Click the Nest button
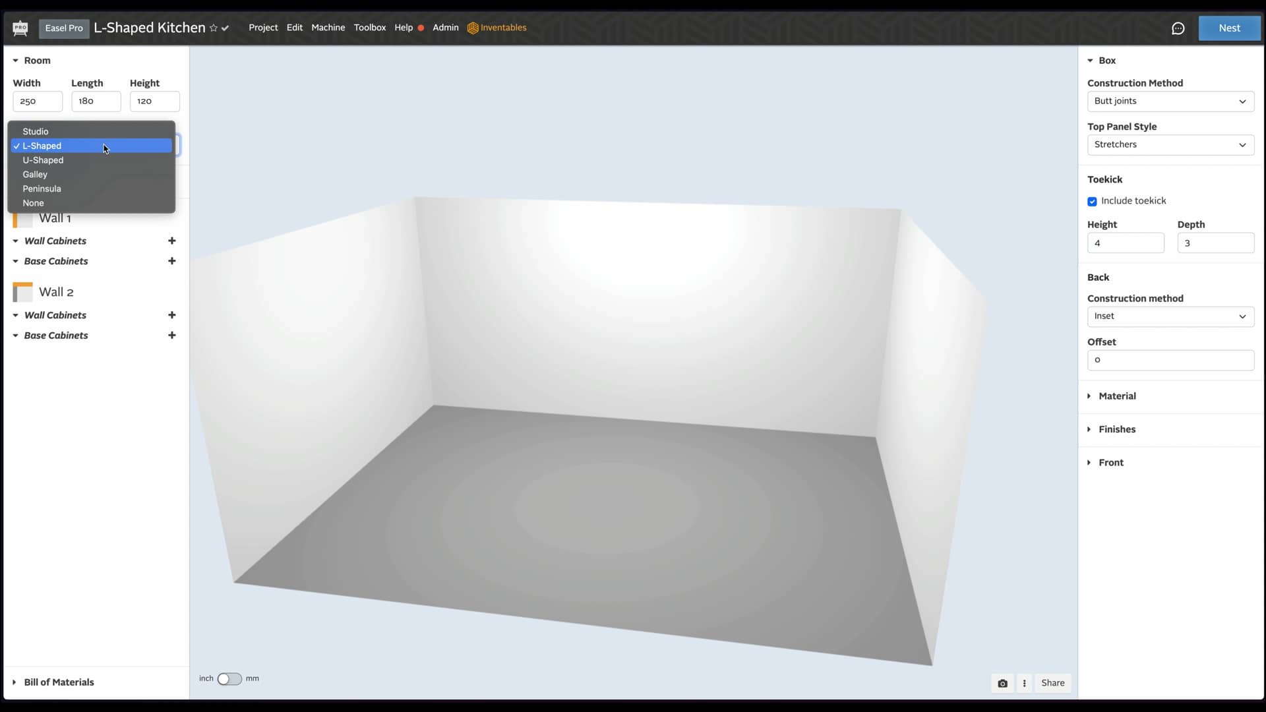Screen dimensions: 1266x712 click(1229, 28)
